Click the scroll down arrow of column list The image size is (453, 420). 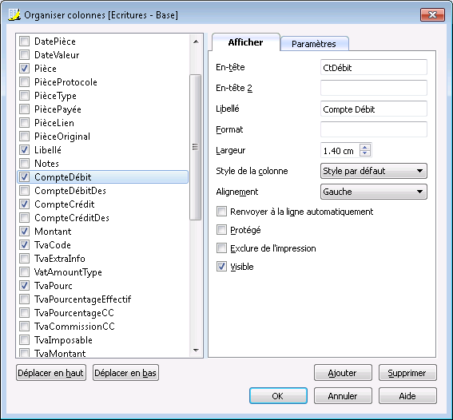click(196, 351)
